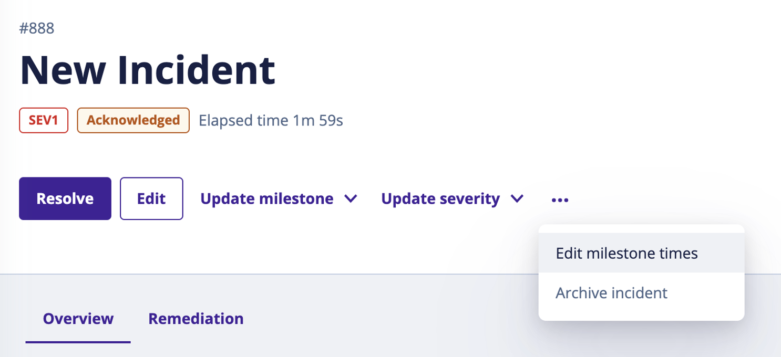Click the orange Acknowledged status badge
The image size is (781, 357).
[x=133, y=120]
